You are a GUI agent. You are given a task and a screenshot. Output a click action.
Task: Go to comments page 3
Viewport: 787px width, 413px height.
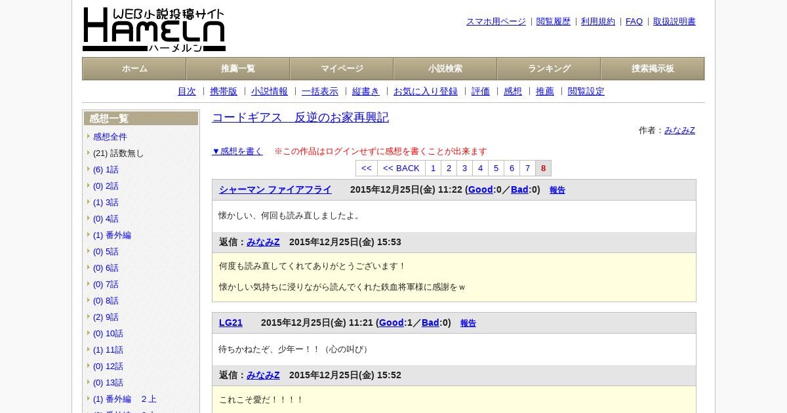tap(464, 168)
